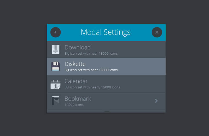Click the subtitle under Download
This screenshot has width=209, height=136.
tap(91, 54)
